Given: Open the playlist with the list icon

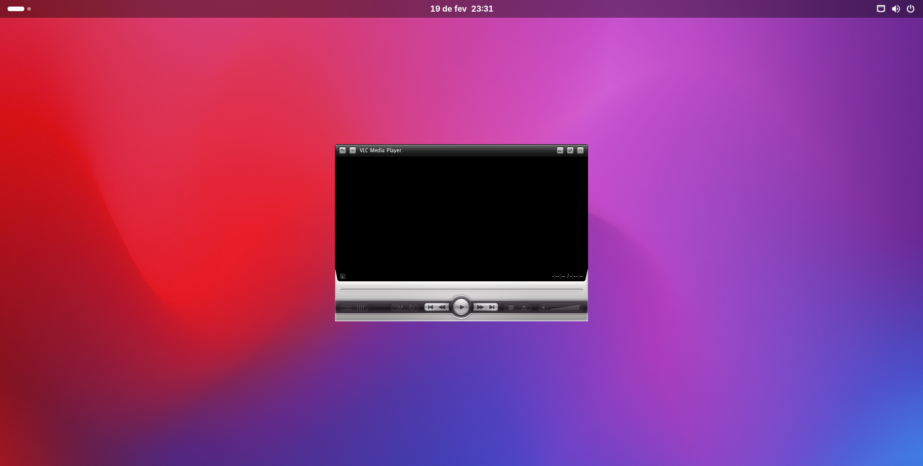Looking at the screenshot, I should pyautogui.click(x=348, y=307).
